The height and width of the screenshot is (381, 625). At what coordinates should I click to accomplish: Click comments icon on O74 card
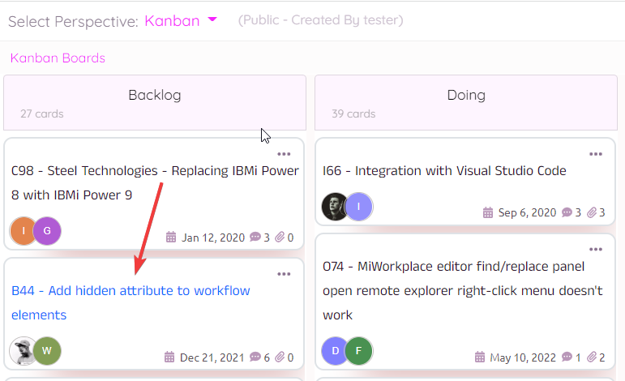[x=567, y=357]
